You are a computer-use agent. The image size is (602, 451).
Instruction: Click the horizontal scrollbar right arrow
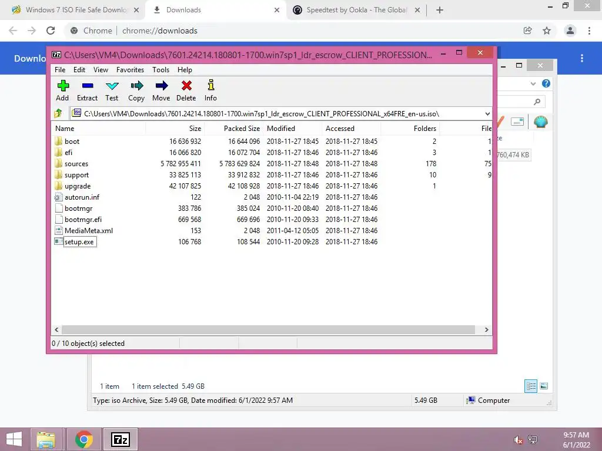coord(486,330)
